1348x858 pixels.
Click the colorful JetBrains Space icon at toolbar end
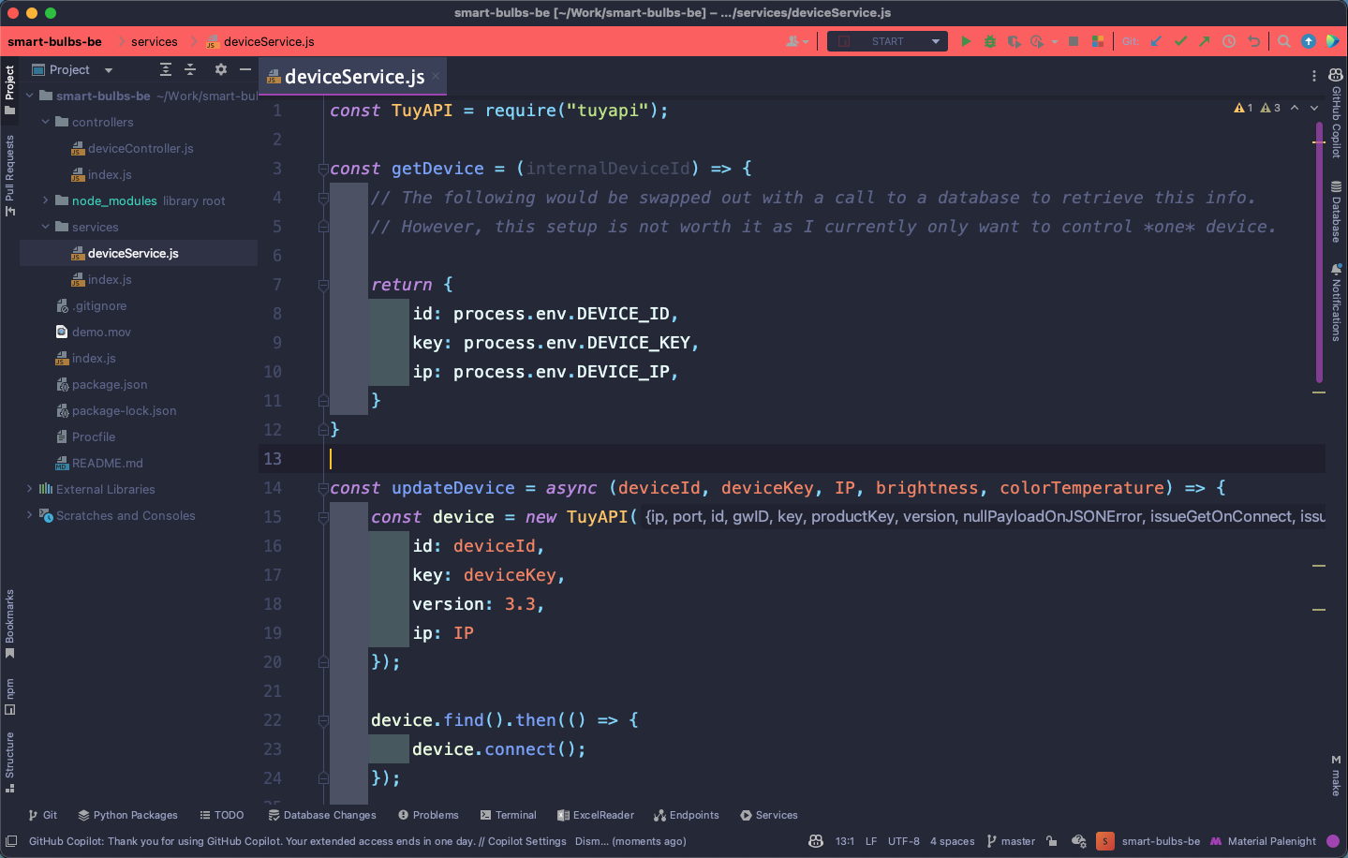click(1332, 41)
